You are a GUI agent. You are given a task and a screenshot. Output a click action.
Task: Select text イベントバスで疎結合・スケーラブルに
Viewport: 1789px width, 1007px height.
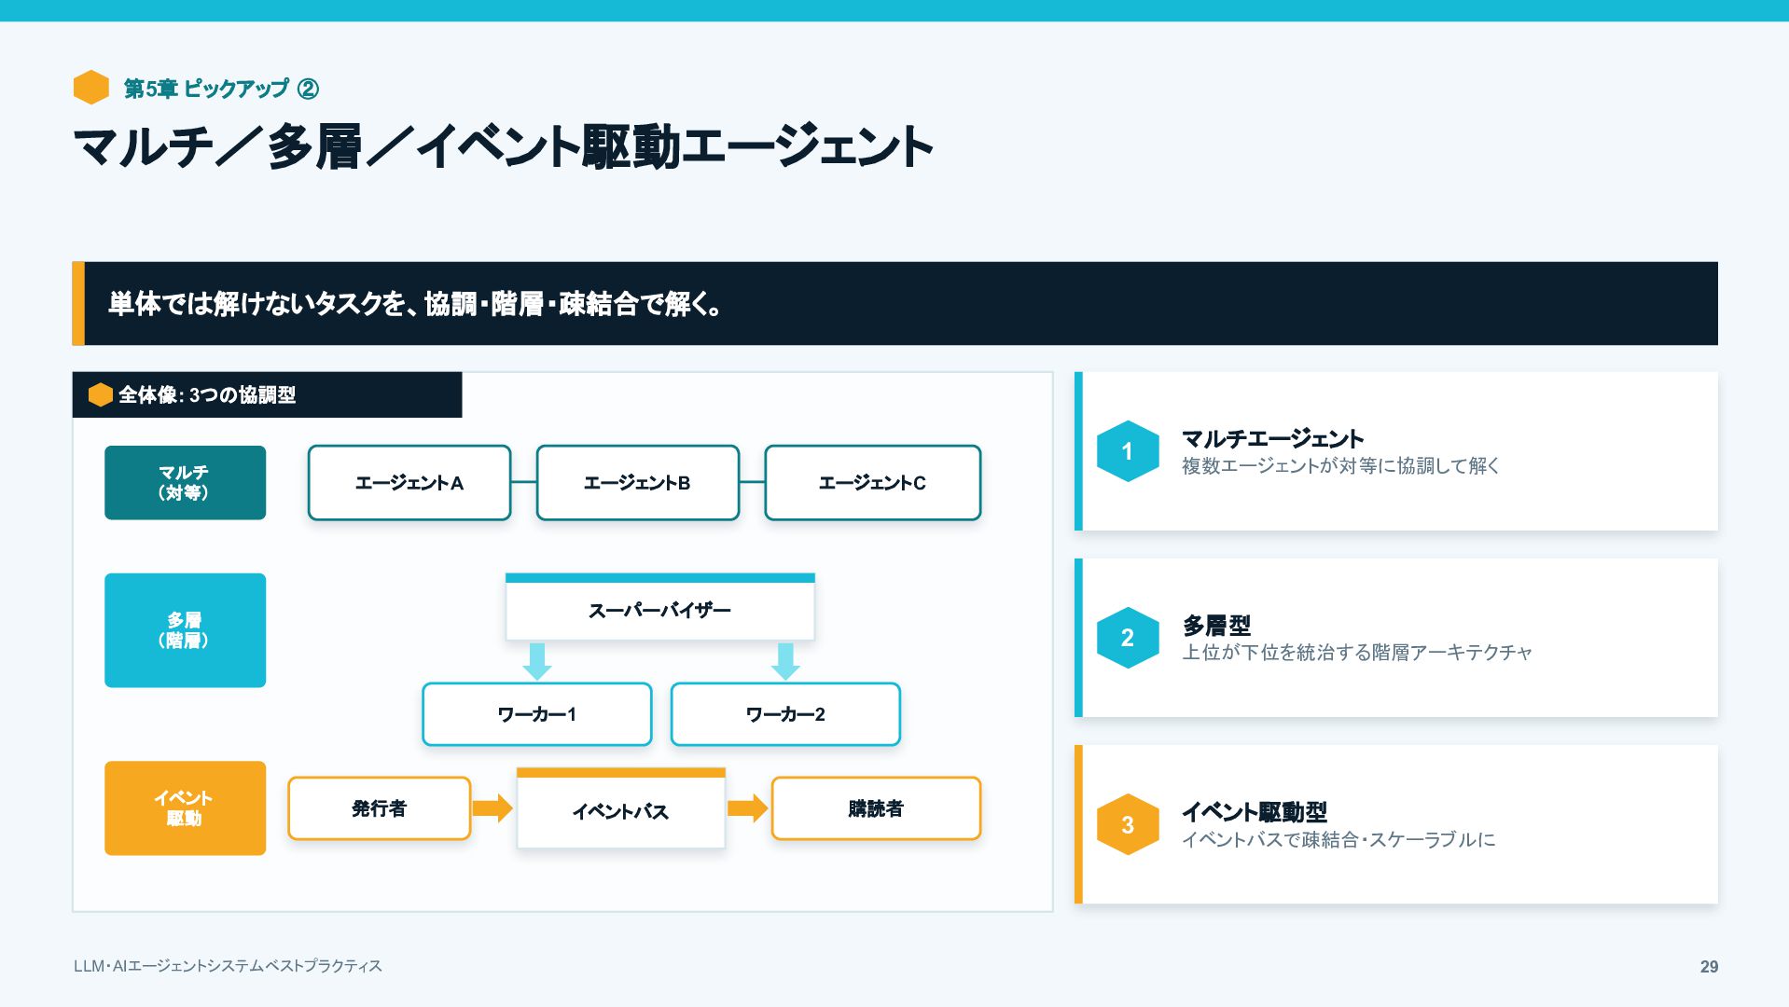1338,840
